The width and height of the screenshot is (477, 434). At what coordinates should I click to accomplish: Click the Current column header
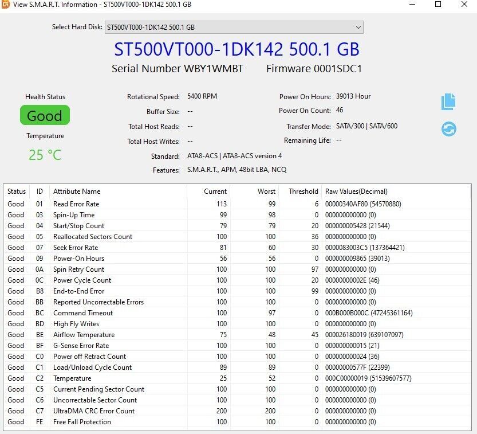(208, 191)
